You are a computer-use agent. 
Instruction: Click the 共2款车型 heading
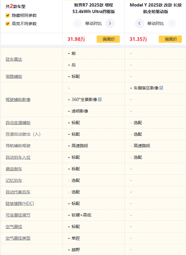point(15,6)
